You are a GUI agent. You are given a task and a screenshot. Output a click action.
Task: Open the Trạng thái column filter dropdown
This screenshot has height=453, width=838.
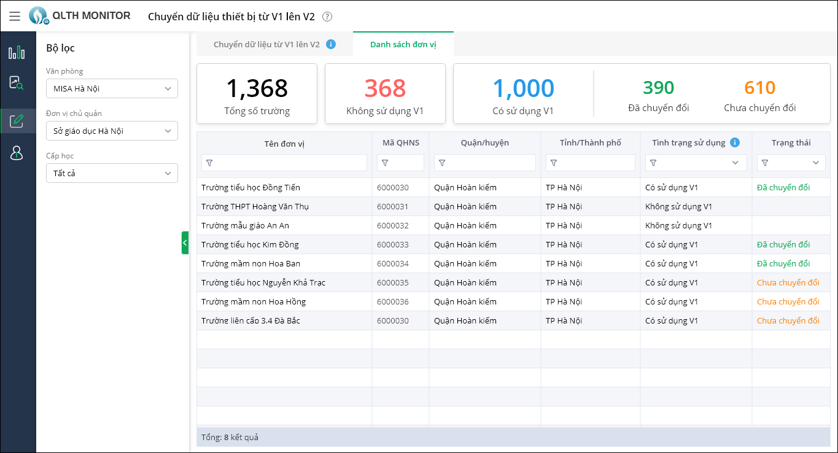pyautogui.click(x=815, y=163)
